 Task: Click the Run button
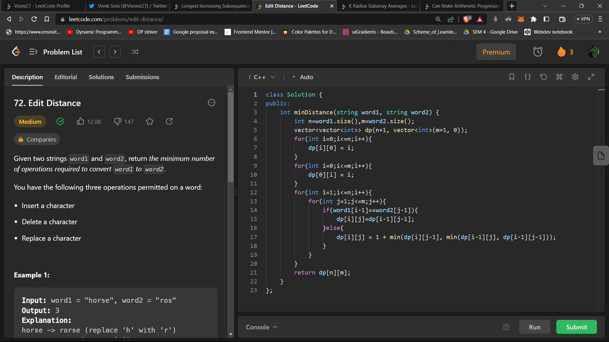coord(534,327)
